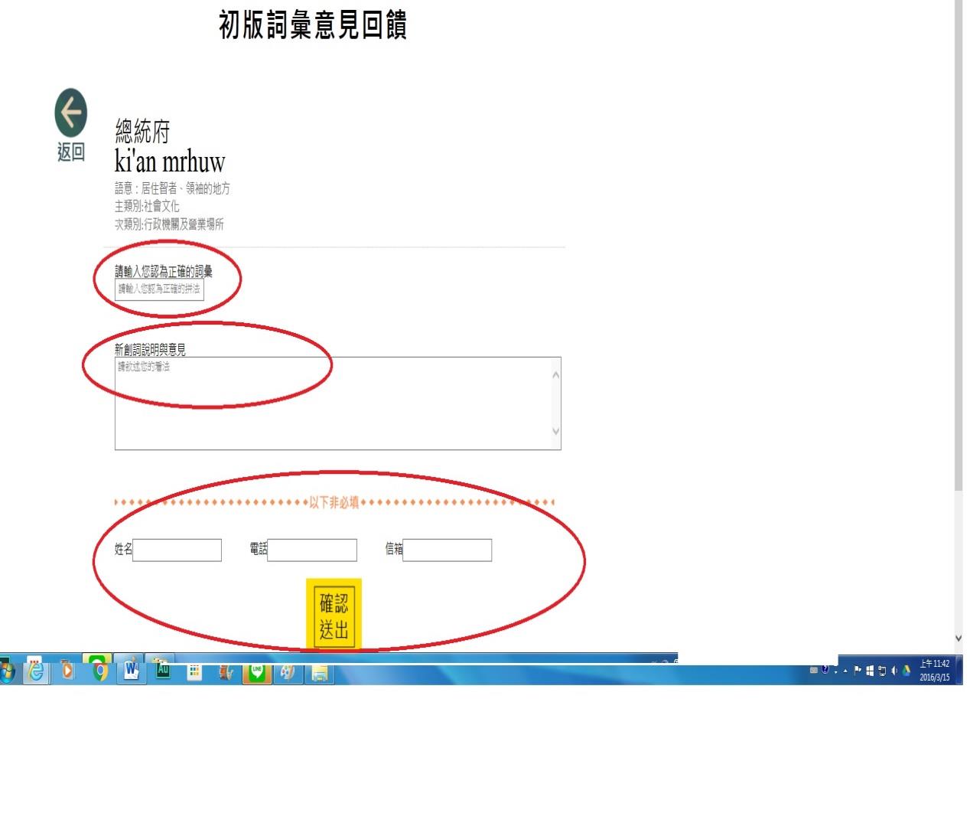Switch to Adobe Audition in the taskbar

(162, 670)
